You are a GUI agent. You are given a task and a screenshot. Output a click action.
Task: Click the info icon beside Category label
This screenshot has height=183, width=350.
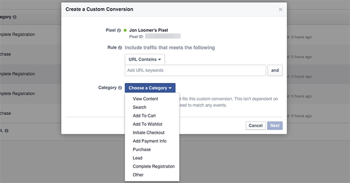[x=120, y=88]
